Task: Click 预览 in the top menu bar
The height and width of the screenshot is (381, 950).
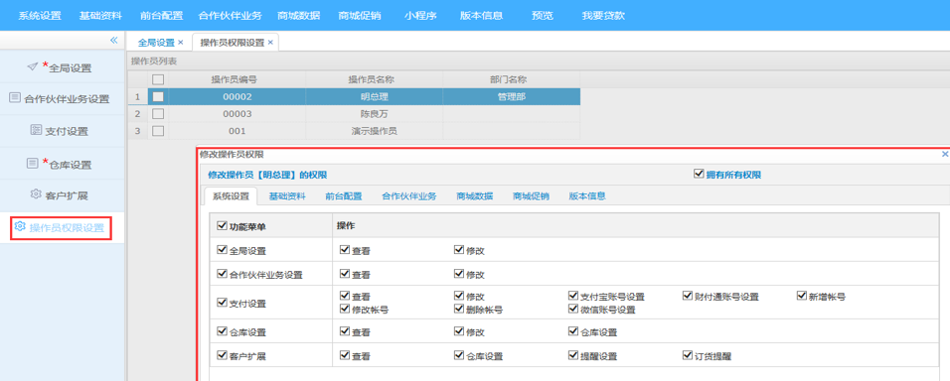Action: [x=543, y=16]
